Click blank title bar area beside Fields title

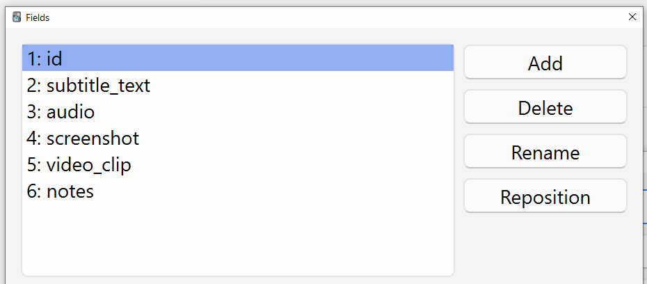313,17
